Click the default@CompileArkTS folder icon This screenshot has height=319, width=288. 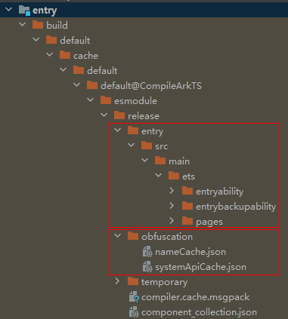click(92, 85)
